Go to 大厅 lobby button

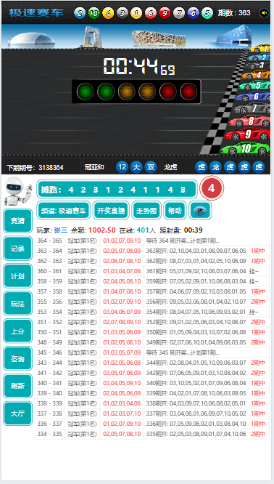(x=17, y=414)
